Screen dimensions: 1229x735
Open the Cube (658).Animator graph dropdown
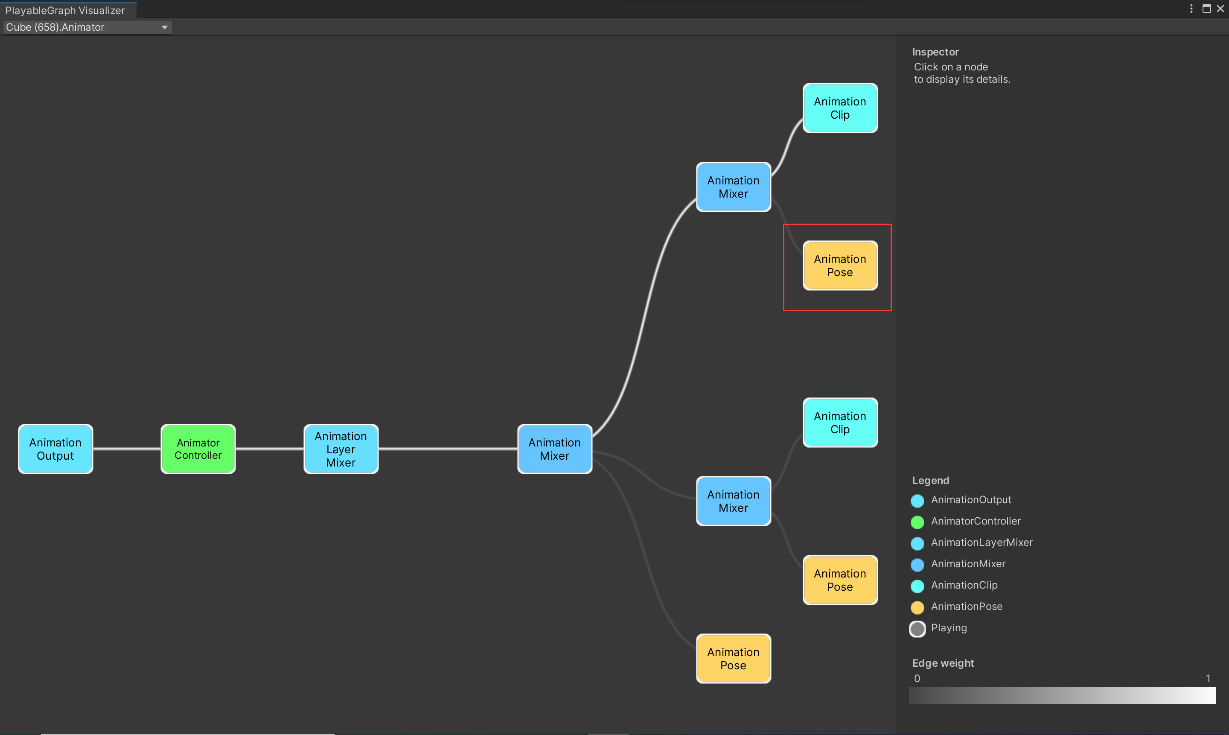click(87, 27)
